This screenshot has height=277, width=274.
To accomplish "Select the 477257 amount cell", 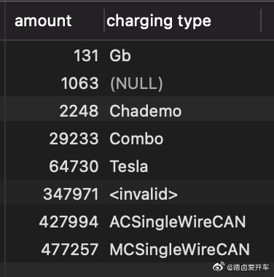I will point(70,250).
